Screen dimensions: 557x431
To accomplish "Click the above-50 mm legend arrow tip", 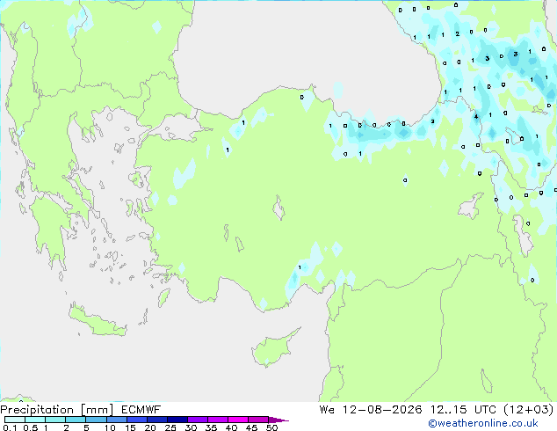I will tap(278, 420).
